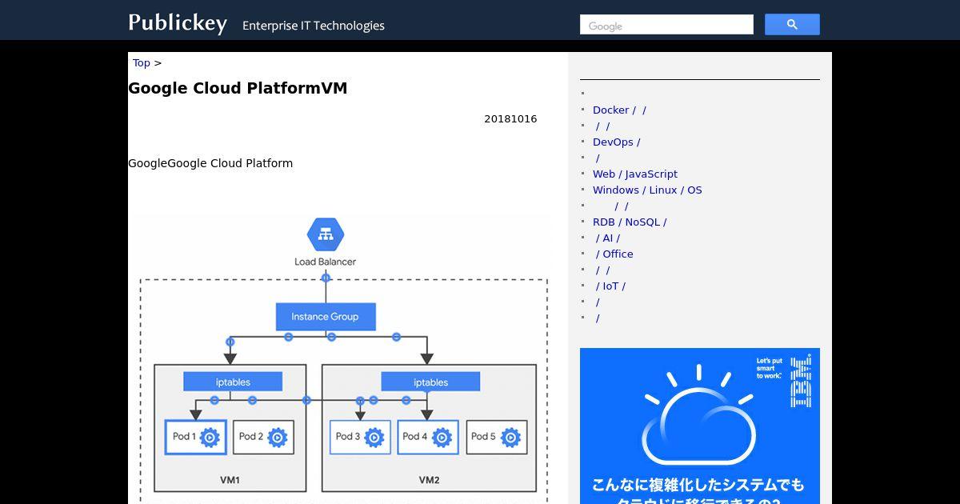Viewport: 960px width, 504px height.
Task: Click the Google search input field
Action: (666, 25)
